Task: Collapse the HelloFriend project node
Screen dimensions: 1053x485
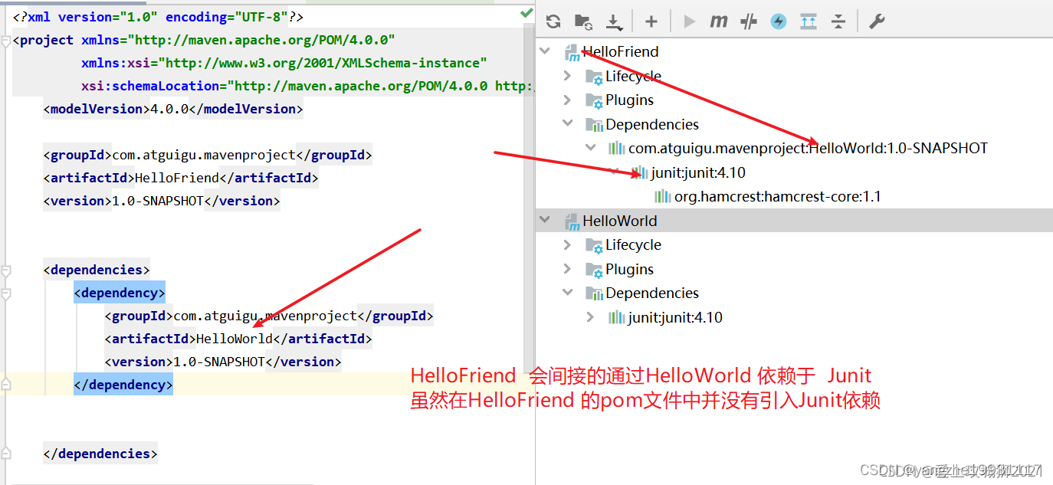Action: 545,51
